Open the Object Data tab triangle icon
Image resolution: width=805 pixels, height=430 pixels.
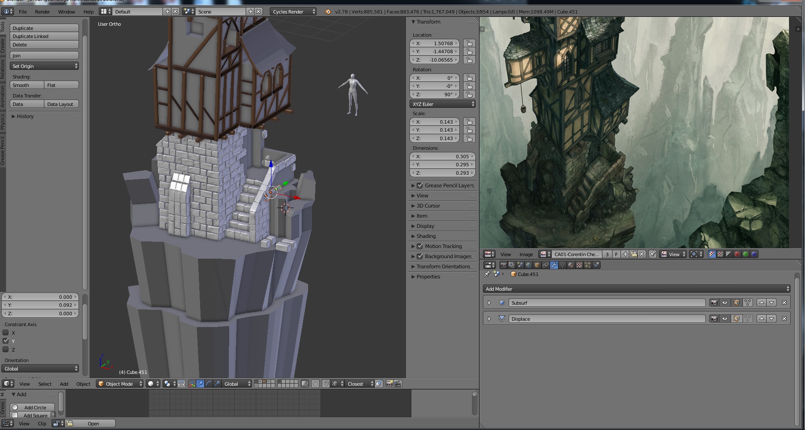[562, 265]
